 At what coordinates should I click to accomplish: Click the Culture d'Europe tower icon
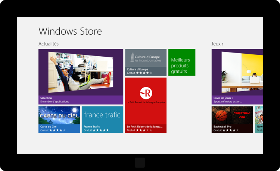(132, 57)
